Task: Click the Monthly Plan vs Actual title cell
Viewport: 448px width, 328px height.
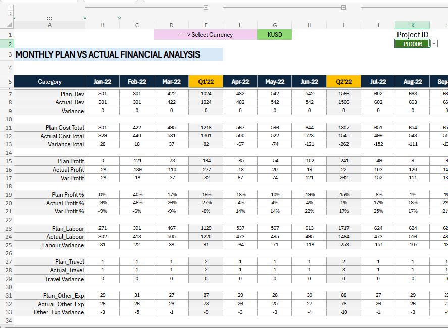Action: pyautogui.click(x=119, y=54)
